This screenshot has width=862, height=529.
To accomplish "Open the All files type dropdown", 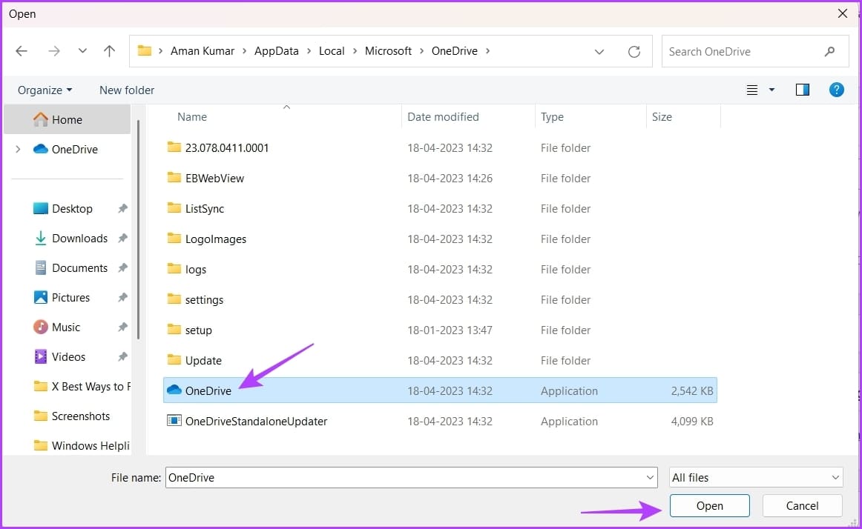I will click(756, 477).
